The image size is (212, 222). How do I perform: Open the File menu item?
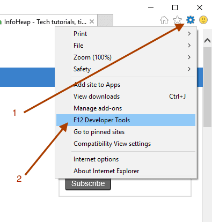point(126,46)
